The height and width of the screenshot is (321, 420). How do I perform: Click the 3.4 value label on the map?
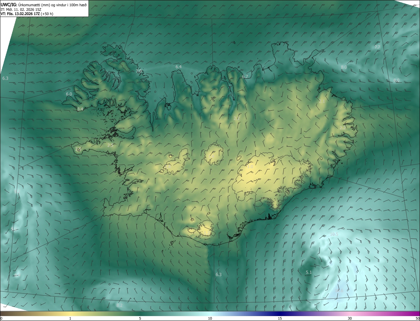point(80,109)
